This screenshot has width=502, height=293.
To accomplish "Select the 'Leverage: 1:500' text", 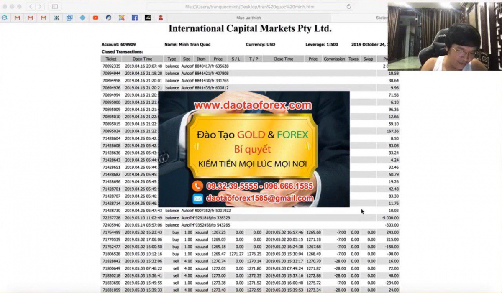I will 322,44.
